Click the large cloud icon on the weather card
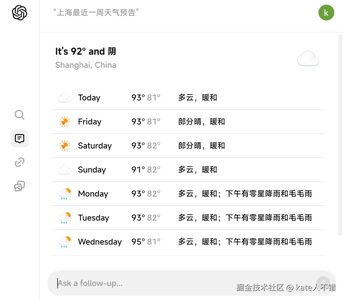This screenshot has width=344, height=300. coord(308,59)
